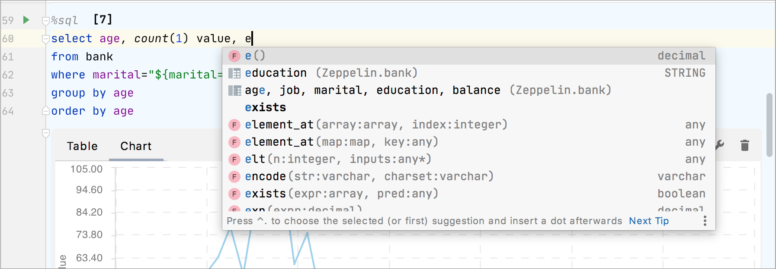Choose the exists(expr:array, pred:any) function suggestion
776x269 pixels.
tap(341, 194)
